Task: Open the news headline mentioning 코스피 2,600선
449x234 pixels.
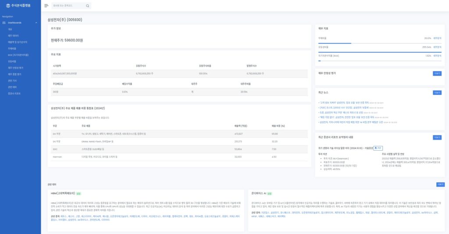Action: point(344,108)
